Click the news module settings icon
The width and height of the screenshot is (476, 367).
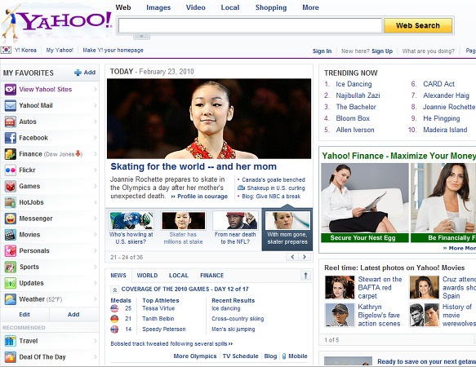pos(305,276)
